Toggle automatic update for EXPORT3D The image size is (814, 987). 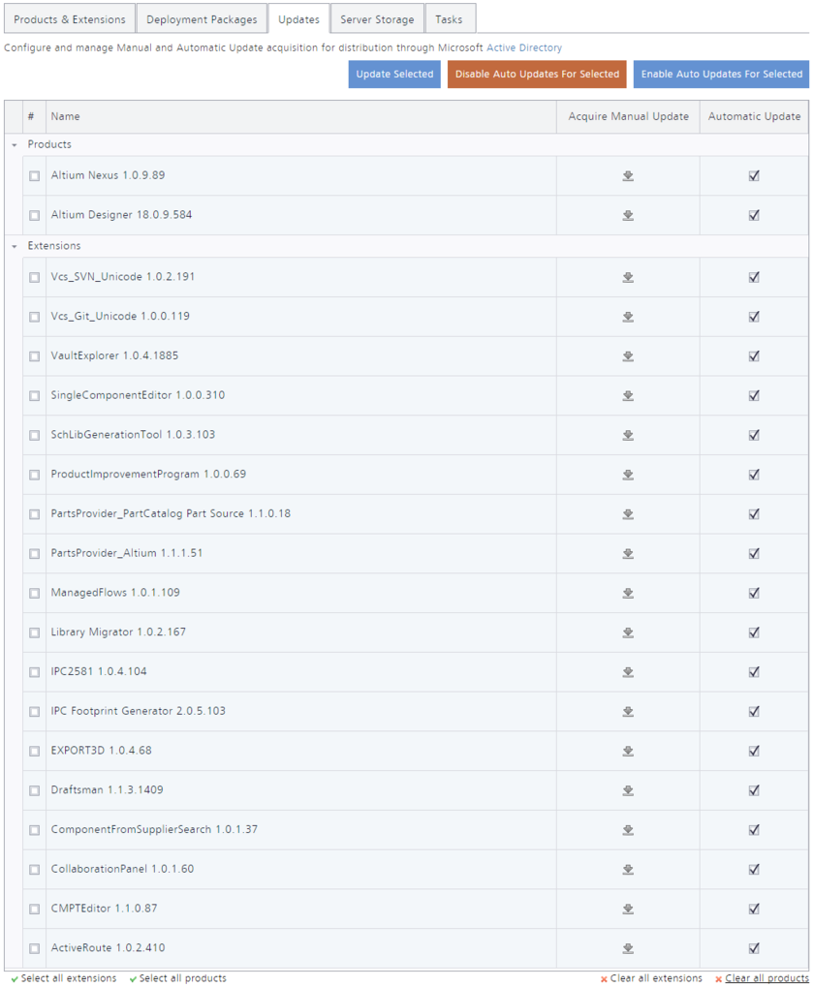[754, 750]
